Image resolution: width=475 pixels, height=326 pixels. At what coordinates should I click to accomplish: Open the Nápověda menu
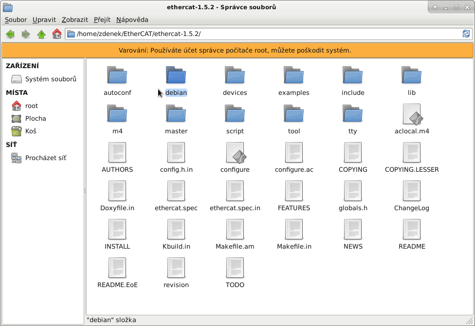tap(132, 19)
